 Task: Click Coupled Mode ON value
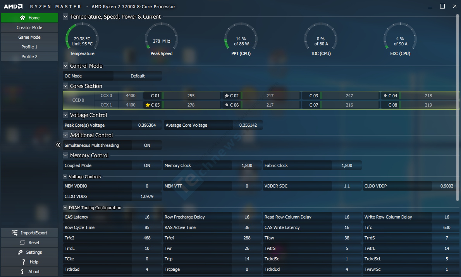[147, 165]
